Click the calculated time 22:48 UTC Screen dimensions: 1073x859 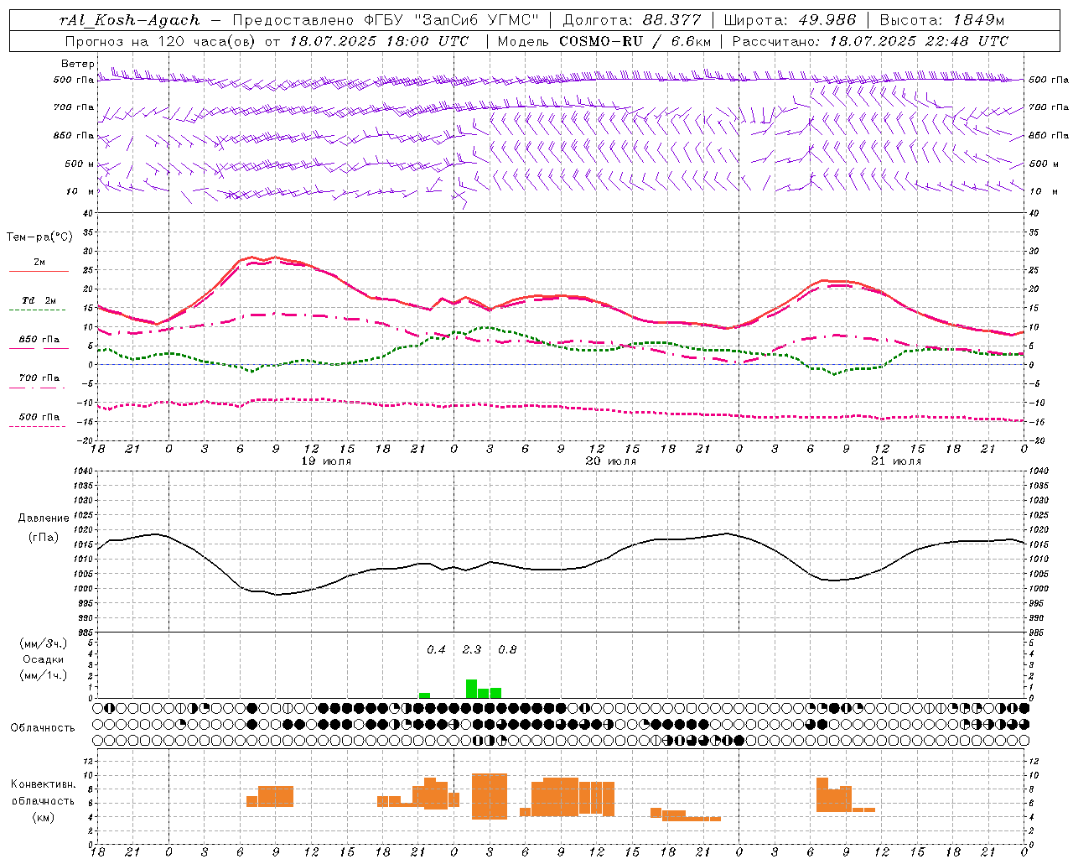click(x=966, y=41)
